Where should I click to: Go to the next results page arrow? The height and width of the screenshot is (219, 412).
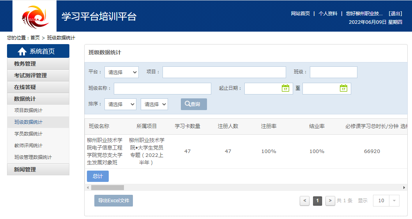tap(330, 201)
